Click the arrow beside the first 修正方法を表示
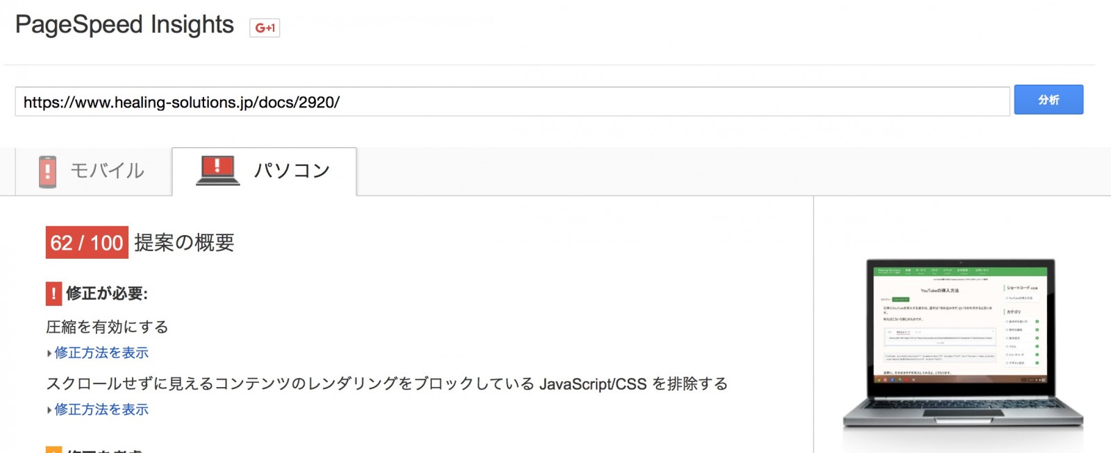1111x453 pixels. tap(49, 354)
